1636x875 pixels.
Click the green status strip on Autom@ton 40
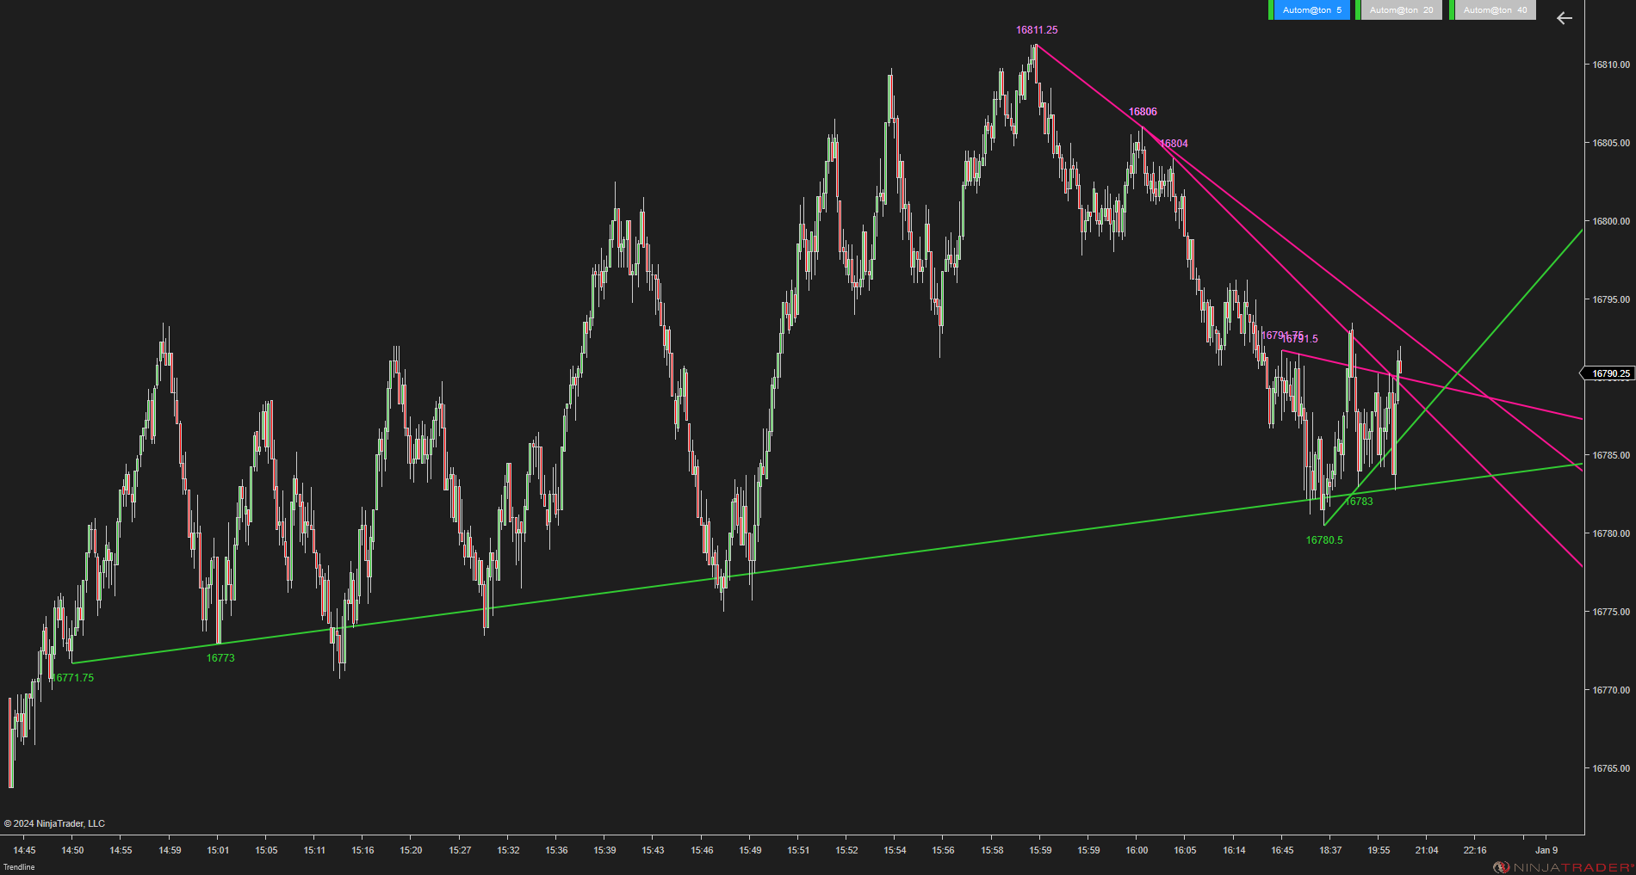1453,9
